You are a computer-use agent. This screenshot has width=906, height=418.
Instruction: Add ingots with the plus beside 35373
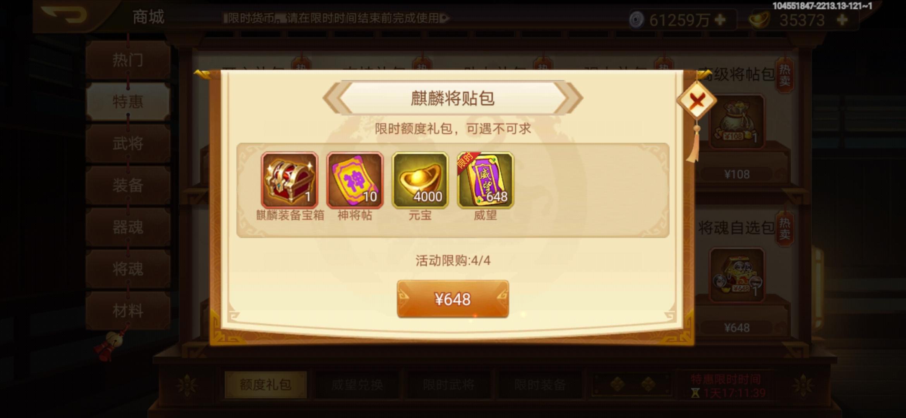pos(843,20)
